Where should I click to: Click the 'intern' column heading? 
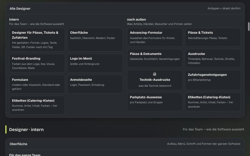[x=14, y=19]
